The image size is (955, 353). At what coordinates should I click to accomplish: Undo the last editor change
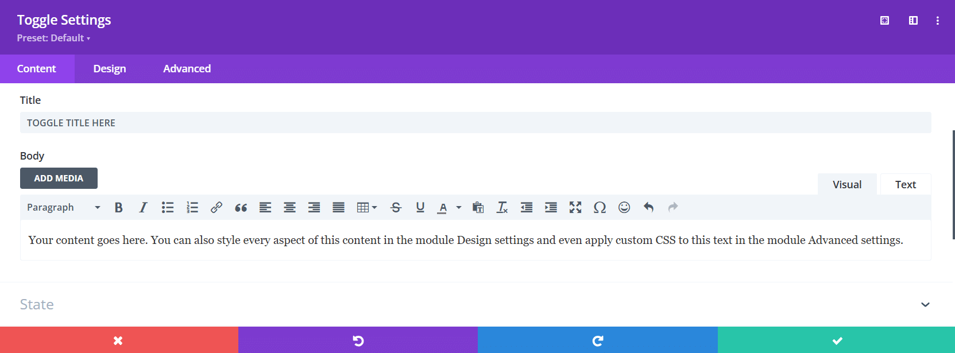649,208
